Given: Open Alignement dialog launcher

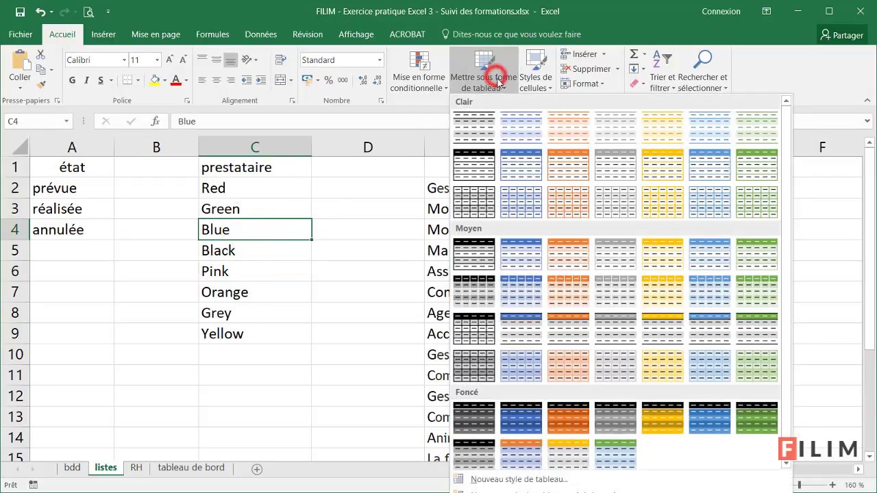Looking at the screenshot, I should click(x=293, y=101).
